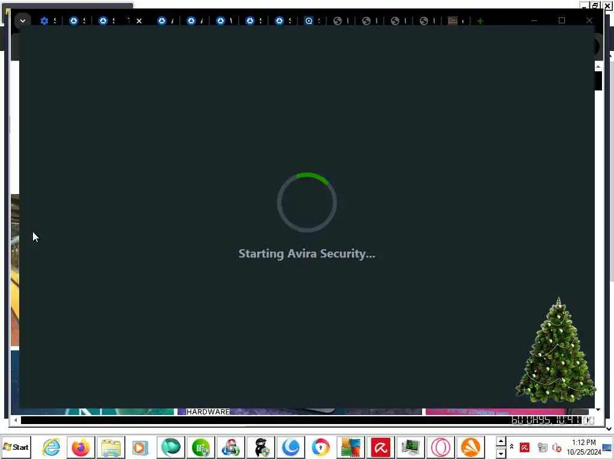Switch to the folder-icon tab
614x460 pixels.
[452, 21]
